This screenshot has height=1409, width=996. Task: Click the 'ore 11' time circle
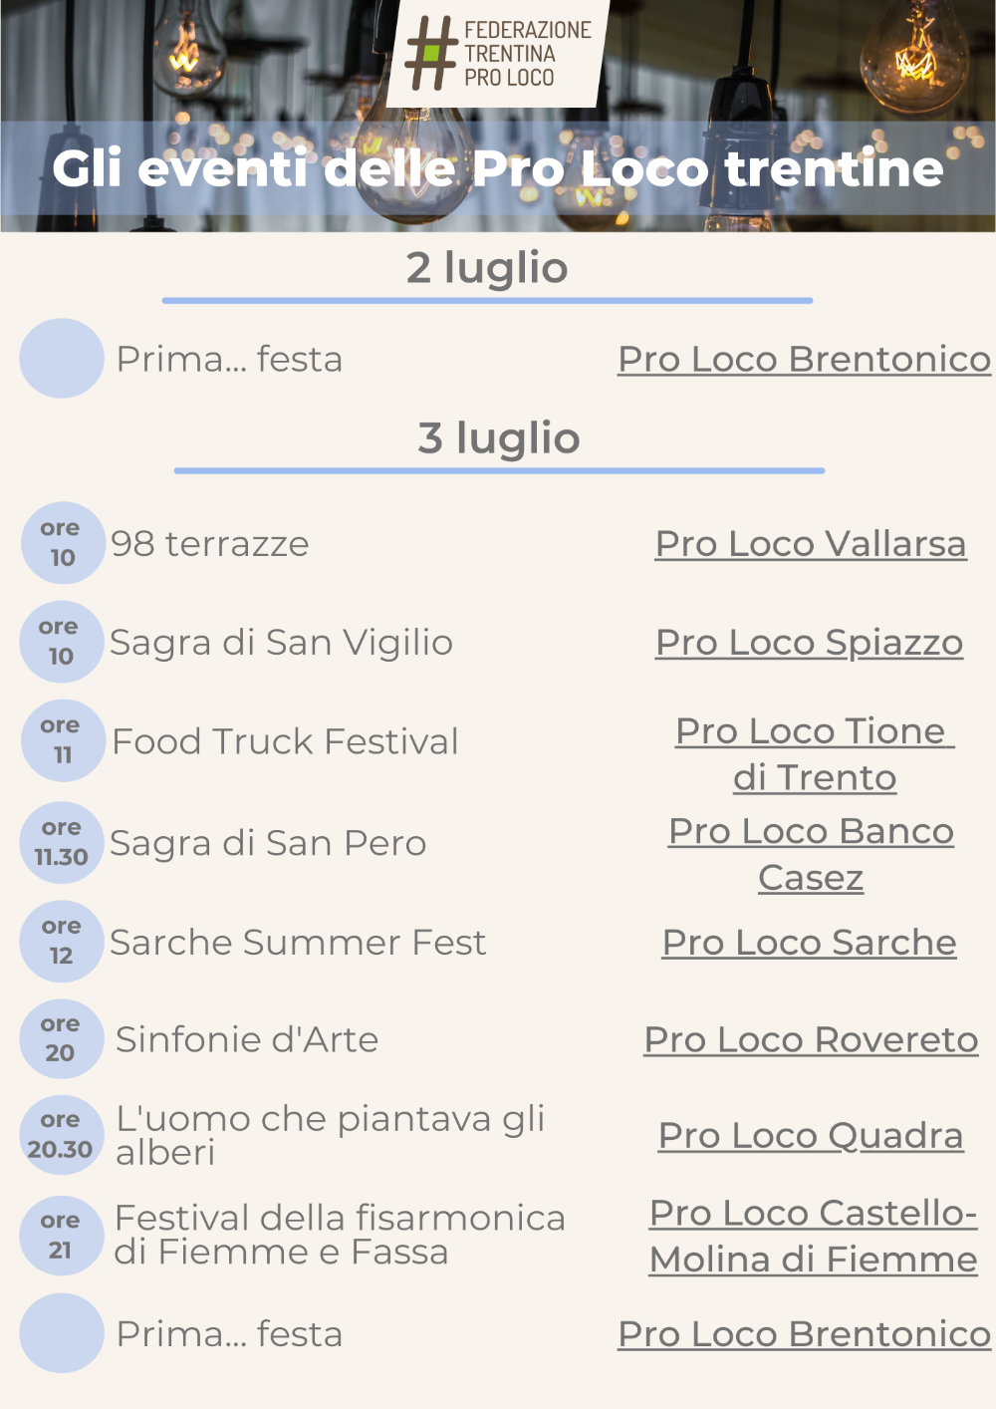pos(62,740)
